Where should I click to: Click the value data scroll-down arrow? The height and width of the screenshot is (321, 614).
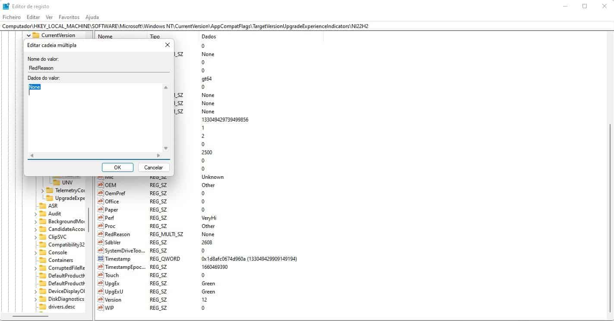click(x=166, y=148)
